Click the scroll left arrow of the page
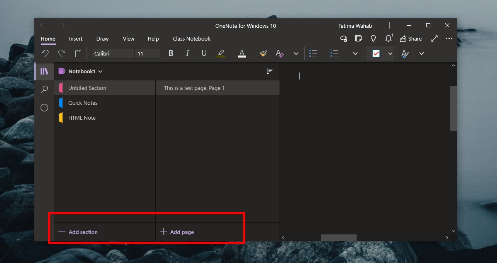The height and width of the screenshot is (263, 497). pyautogui.click(x=283, y=238)
